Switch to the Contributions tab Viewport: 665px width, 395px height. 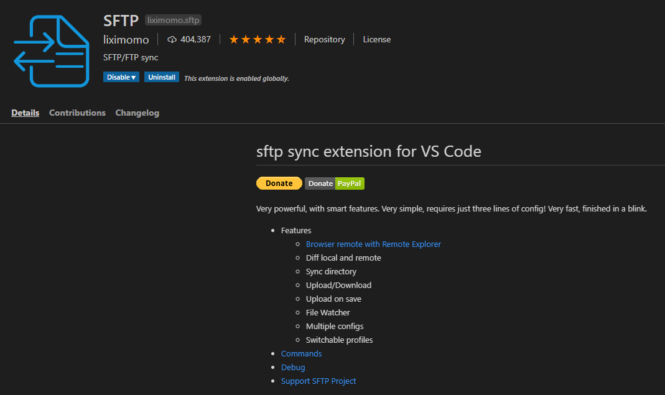[77, 113]
